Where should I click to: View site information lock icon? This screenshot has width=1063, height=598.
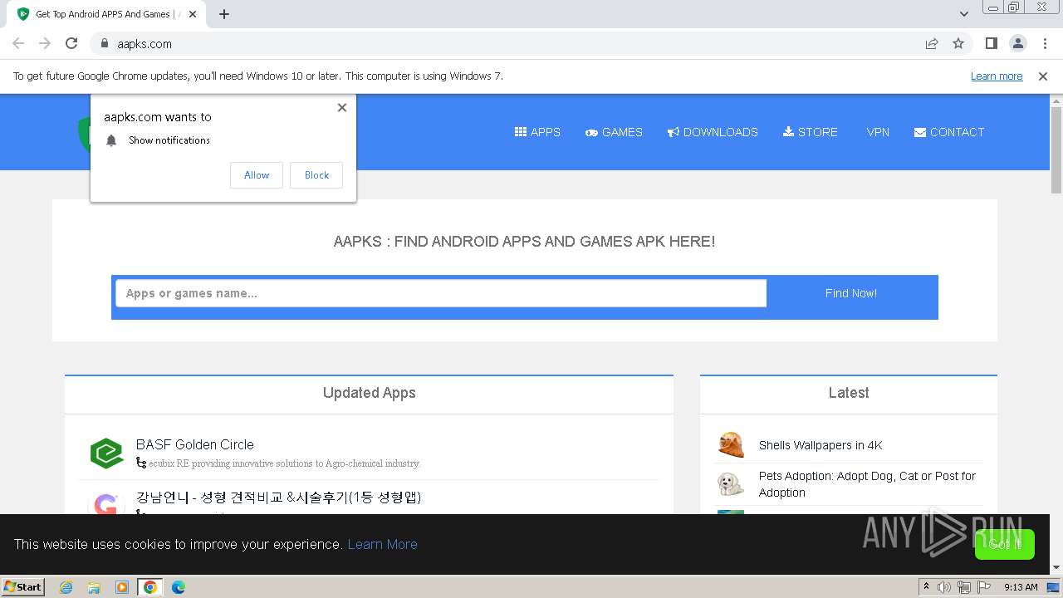104,43
